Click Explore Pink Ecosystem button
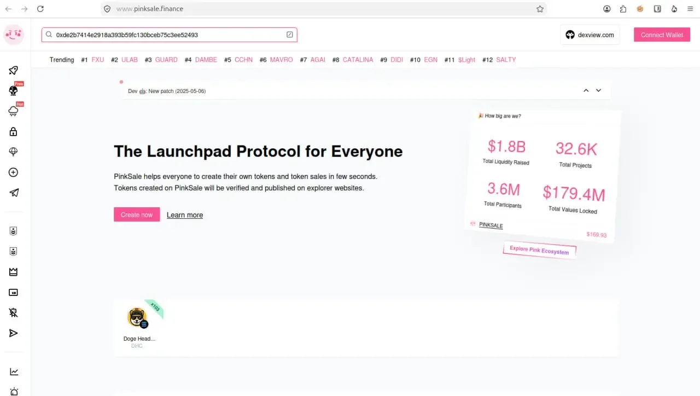The height and width of the screenshot is (396, 700). [539, 250]
